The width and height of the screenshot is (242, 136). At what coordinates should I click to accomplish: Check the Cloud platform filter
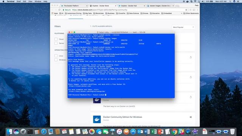[56, 39]
